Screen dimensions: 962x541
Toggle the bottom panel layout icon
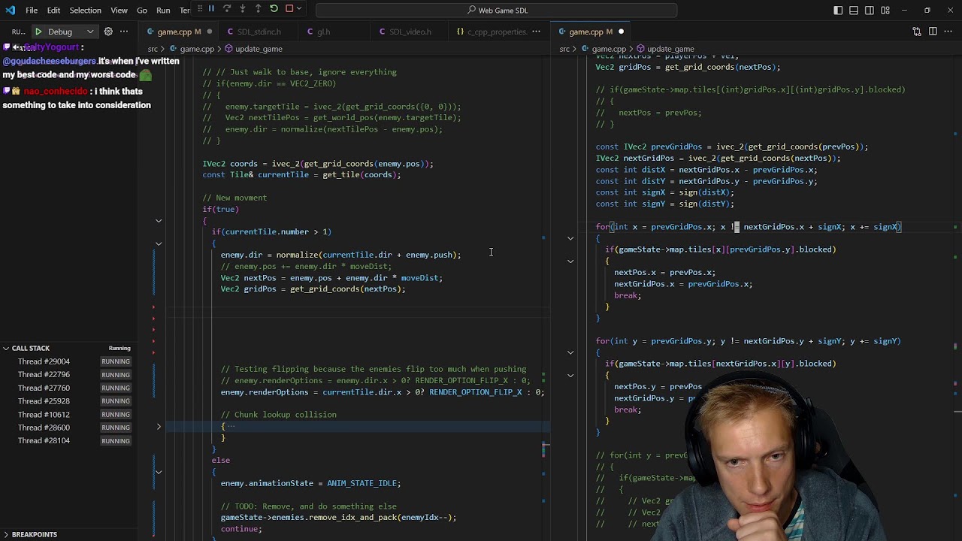tap(854, 11)
